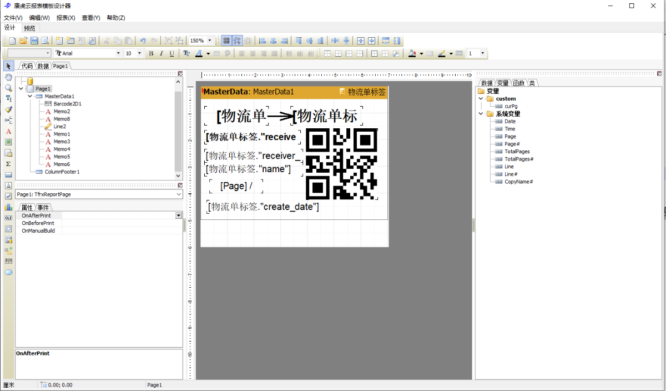Collapse the MasterData1 tree node

coord(31,96)
